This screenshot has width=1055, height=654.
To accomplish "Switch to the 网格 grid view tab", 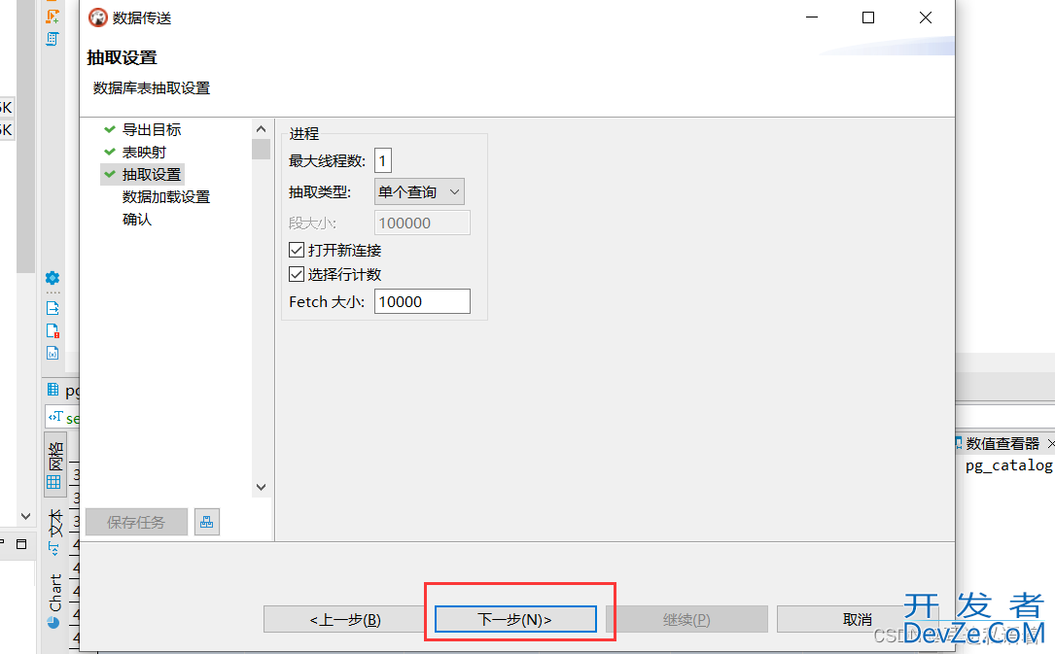I will [55, 465].
